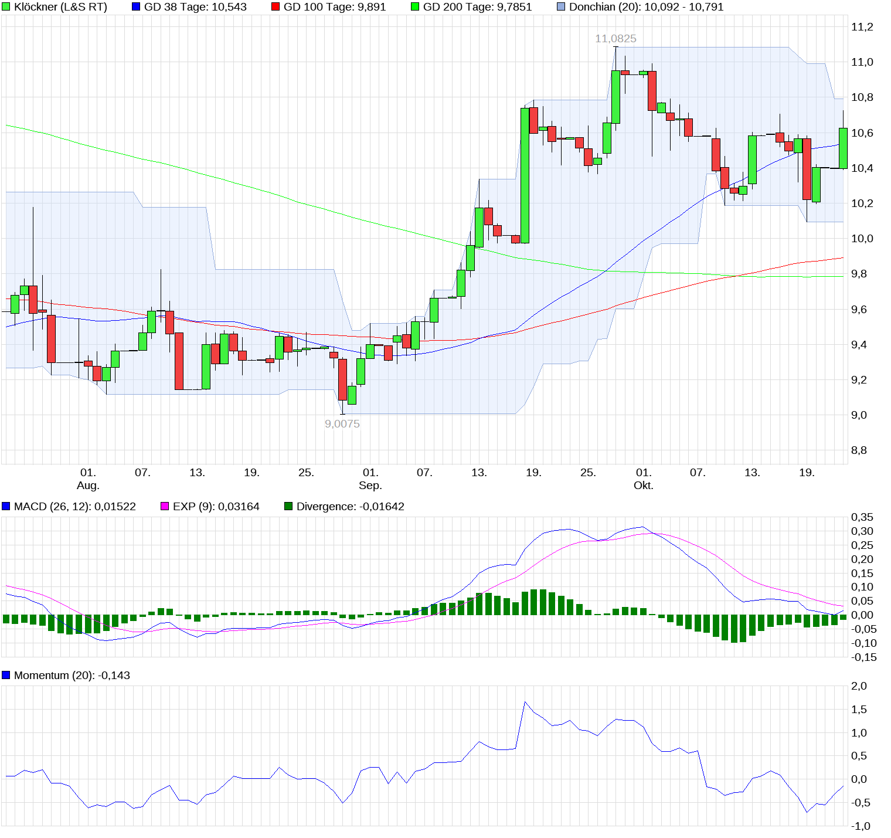Select the 'Divergence: -0,01642' label
This screenshot has width=891, height=838.
coord(351,506)
